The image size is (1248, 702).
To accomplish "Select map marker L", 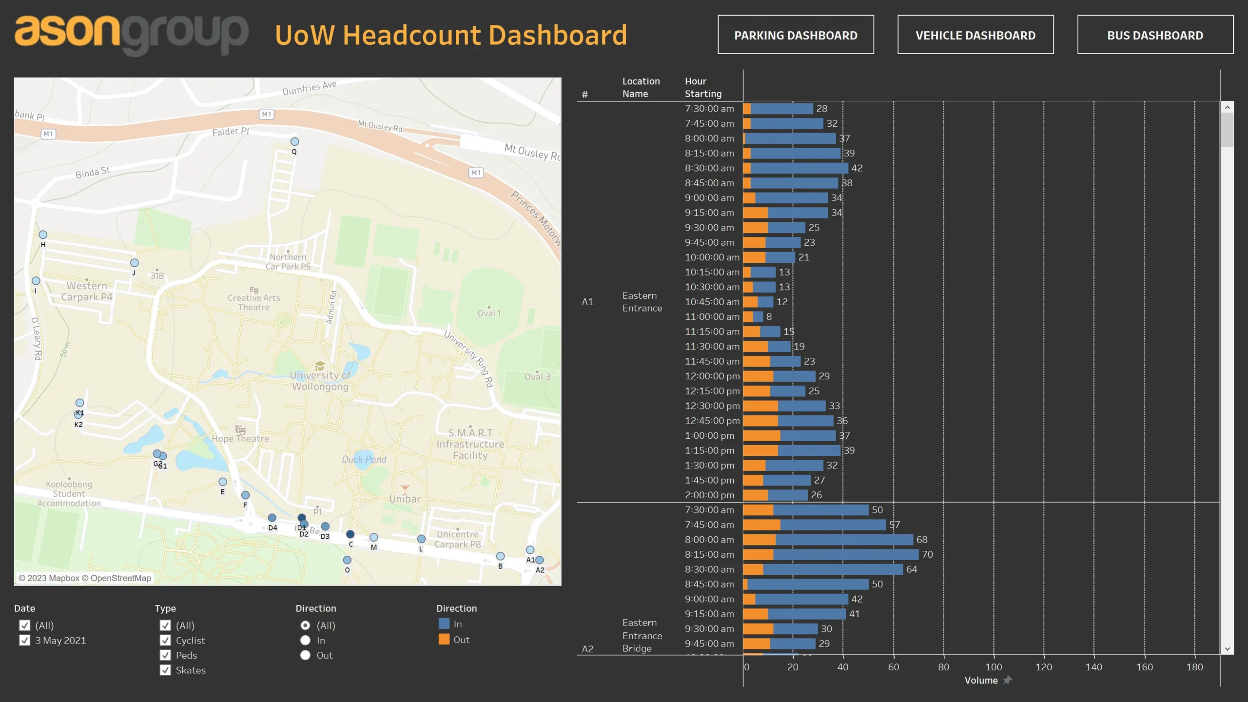I will (x=422, y=539).
